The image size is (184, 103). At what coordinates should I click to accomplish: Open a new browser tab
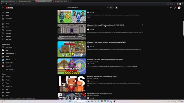tap(71, 1)
